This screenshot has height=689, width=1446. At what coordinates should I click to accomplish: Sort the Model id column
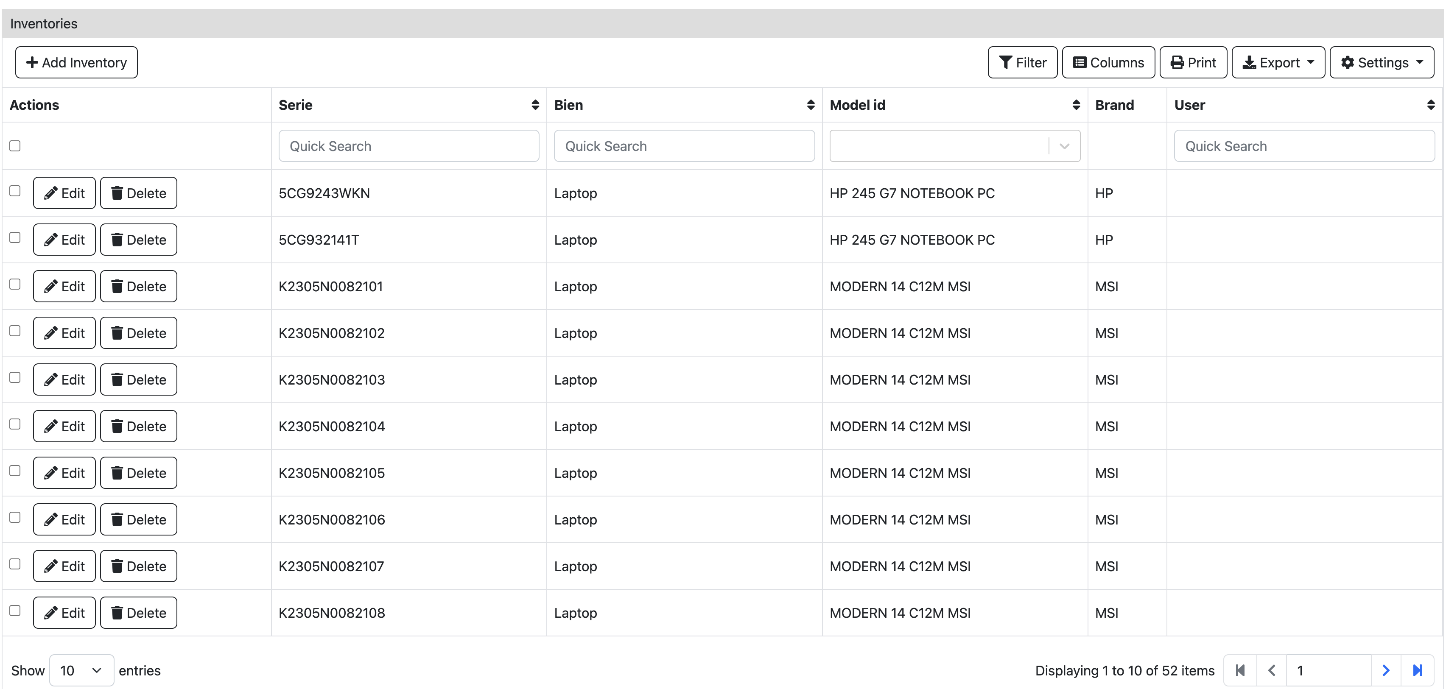(1076, 105)
